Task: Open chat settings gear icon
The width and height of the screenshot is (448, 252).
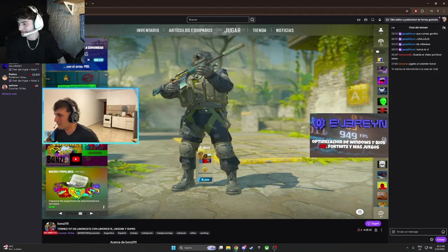Action: tap(432, 239)
